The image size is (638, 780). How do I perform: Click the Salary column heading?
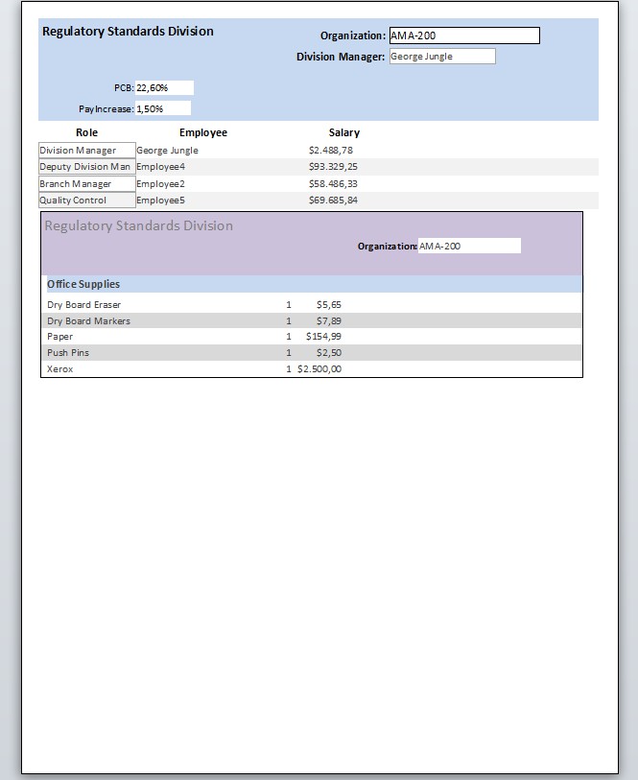pos(344,132)
